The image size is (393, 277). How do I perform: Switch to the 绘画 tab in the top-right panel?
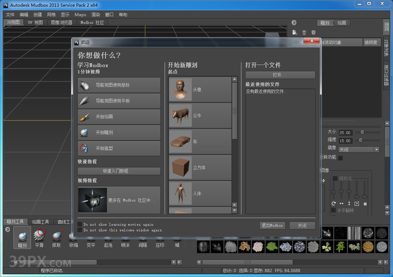[341, 22]
